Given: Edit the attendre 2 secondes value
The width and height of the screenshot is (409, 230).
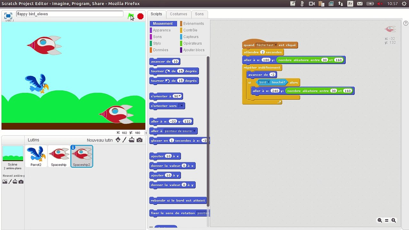Looking at the screenshot, I should (263, 52).
